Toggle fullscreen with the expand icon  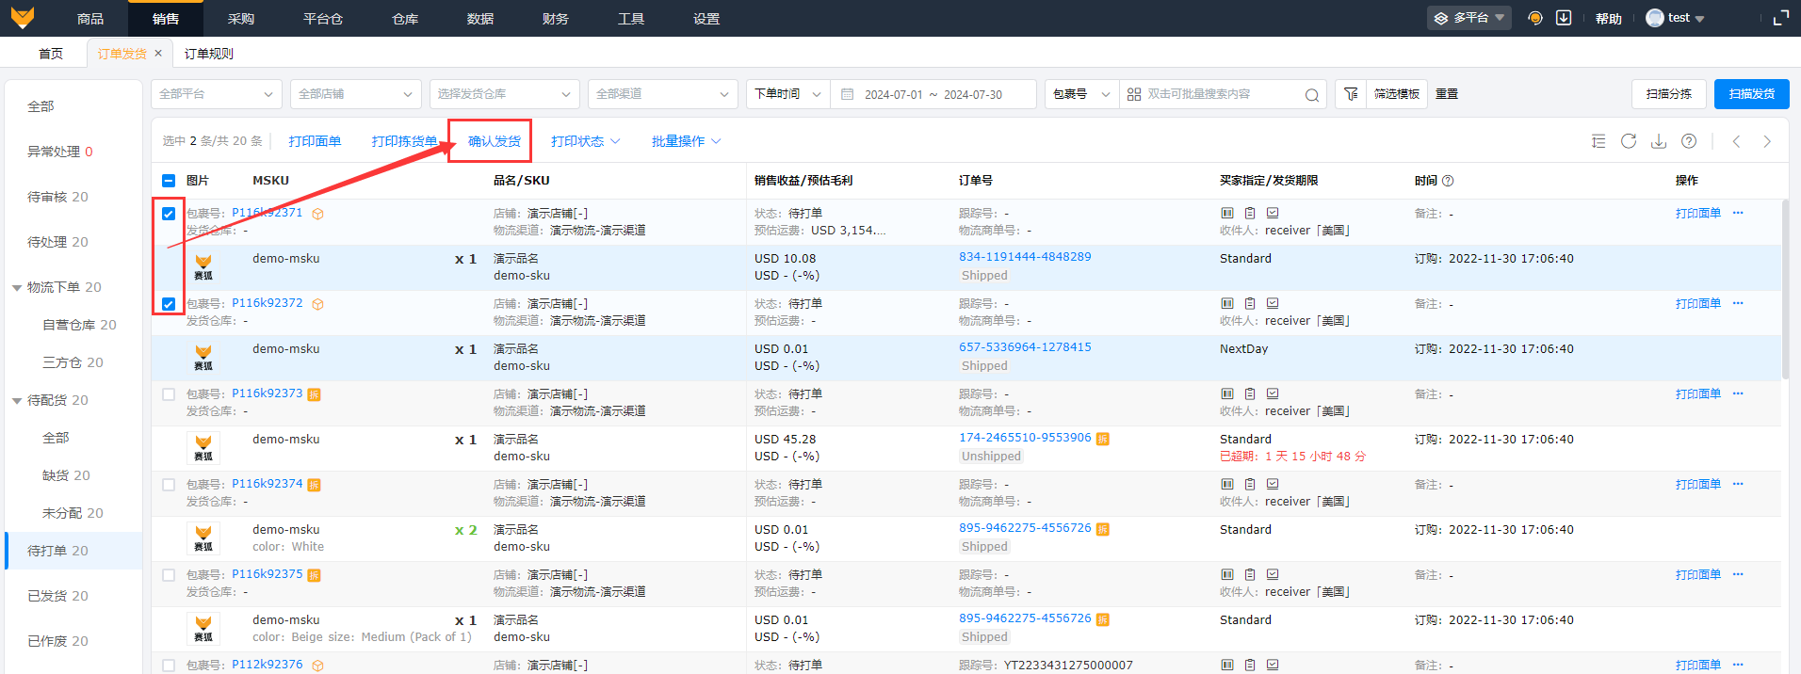tap(1780, 18)
